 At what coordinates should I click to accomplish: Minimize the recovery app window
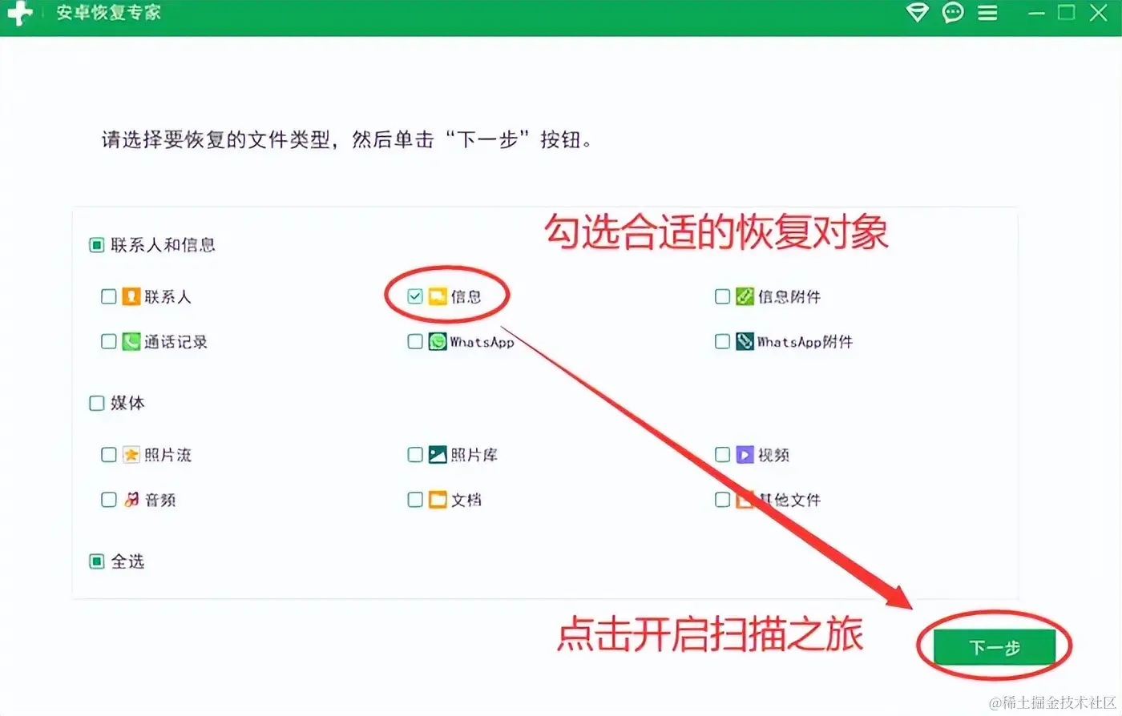pos(1036,14)
